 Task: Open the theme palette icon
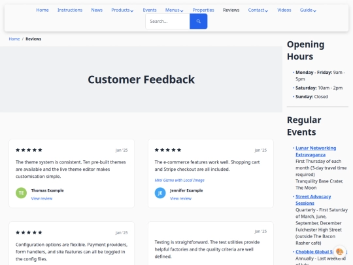click(x=339, y=251)
